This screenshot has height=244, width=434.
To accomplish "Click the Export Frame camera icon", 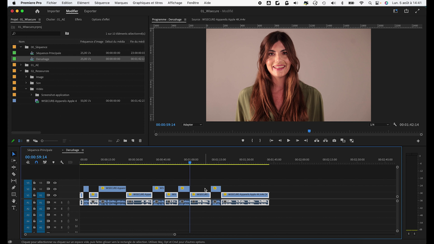I will point(335,141).
